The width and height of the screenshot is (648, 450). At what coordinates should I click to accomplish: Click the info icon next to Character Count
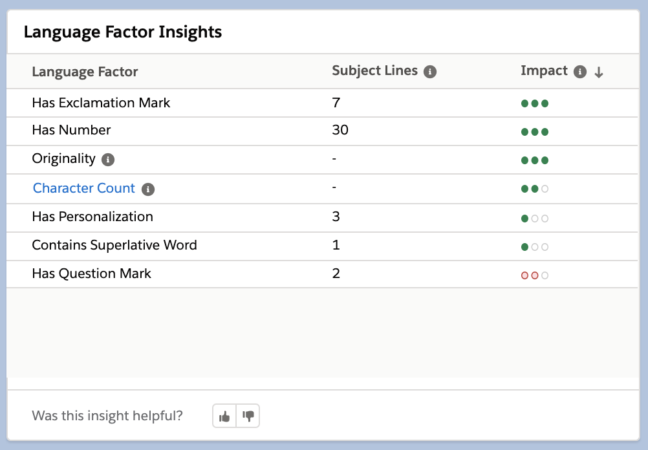click(x=147, y=189)
